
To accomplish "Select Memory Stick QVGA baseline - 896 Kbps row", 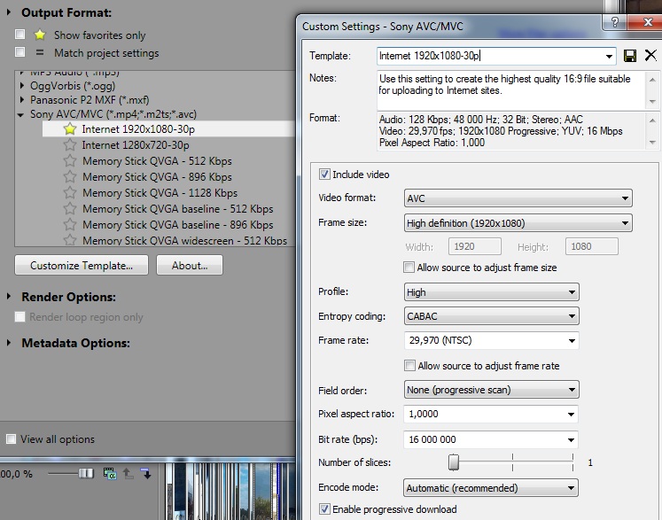I will coord(169,224).
